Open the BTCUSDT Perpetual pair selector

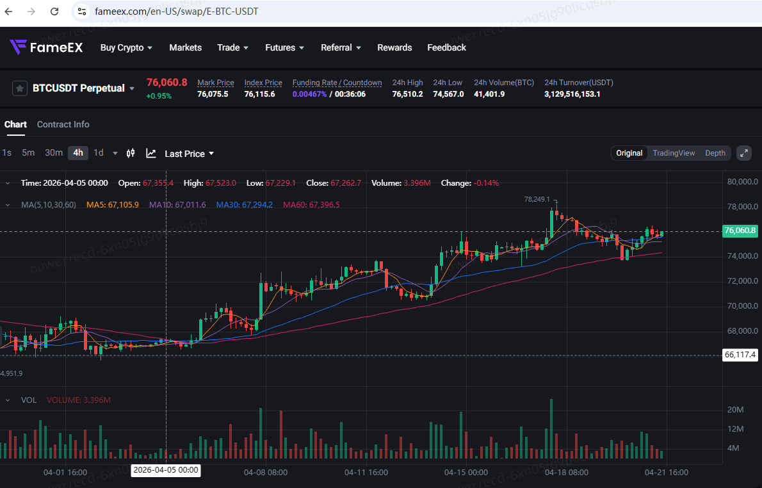83,88
